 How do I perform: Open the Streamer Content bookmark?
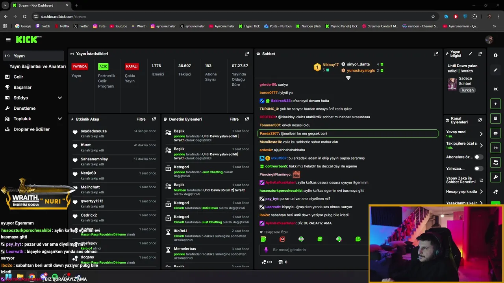(380, 26)
